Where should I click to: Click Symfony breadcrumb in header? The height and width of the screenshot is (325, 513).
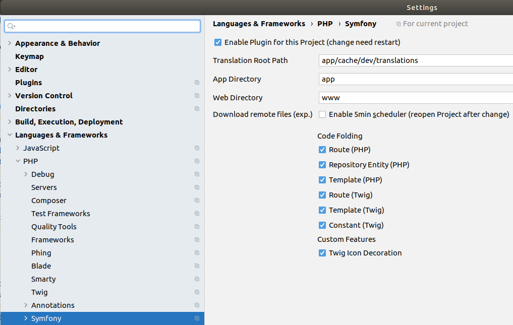coord(361,24)
